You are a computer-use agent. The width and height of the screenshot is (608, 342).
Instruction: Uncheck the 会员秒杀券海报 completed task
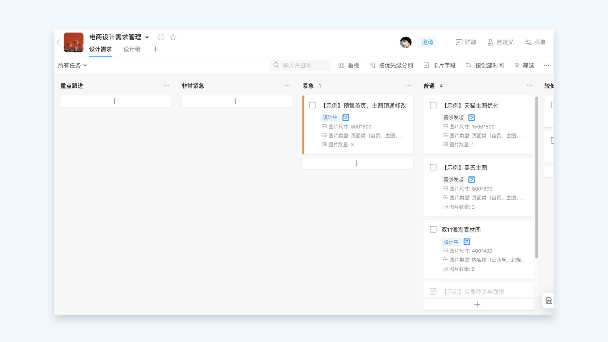point(433,291)
